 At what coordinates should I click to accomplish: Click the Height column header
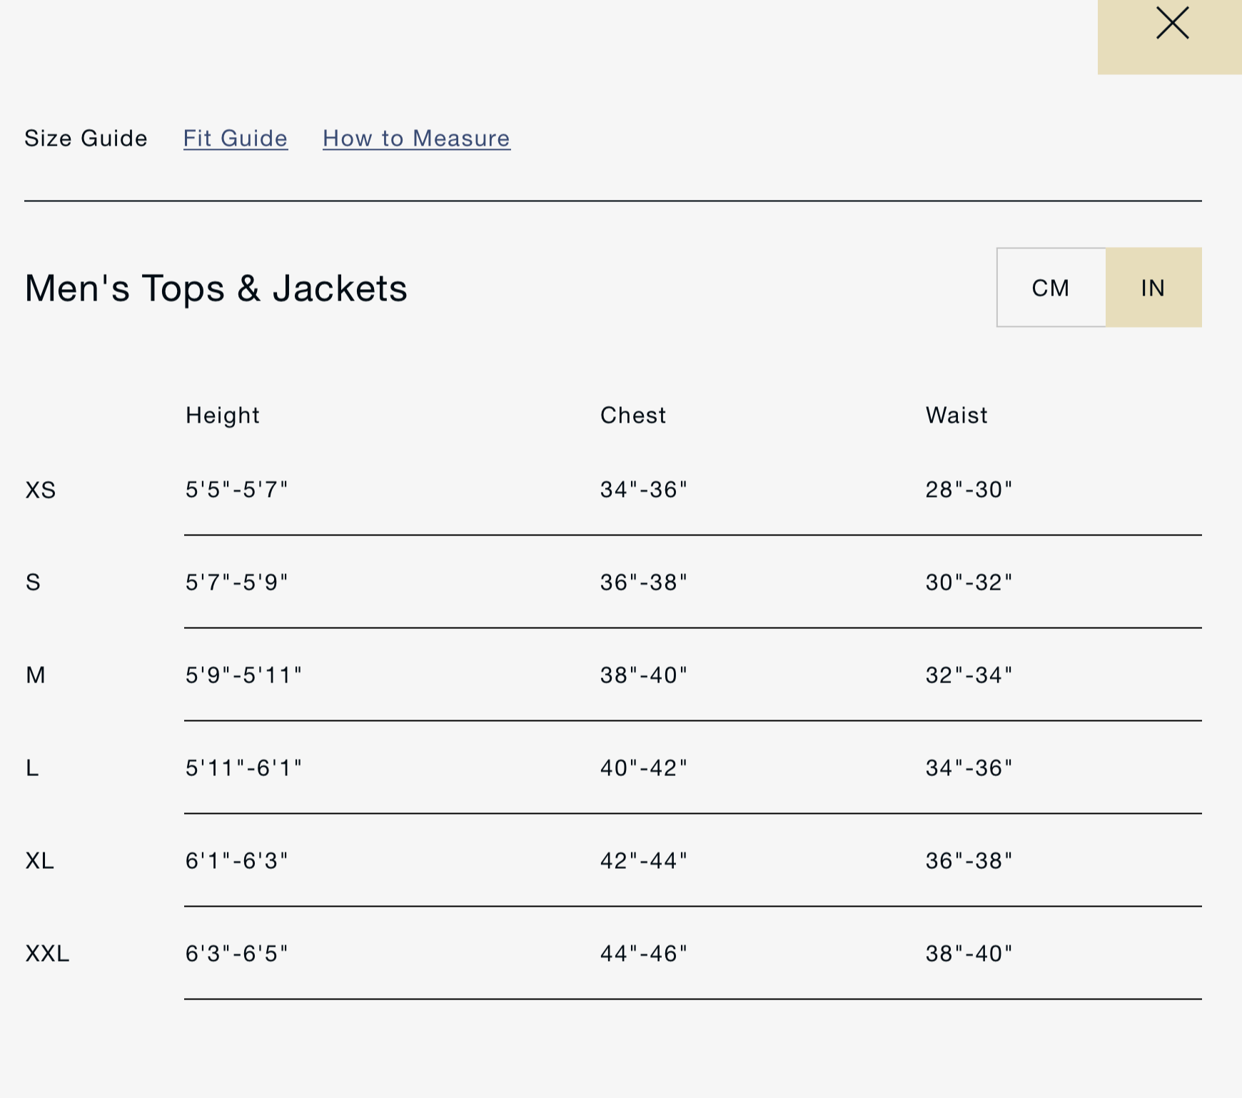tap(223, 415)
